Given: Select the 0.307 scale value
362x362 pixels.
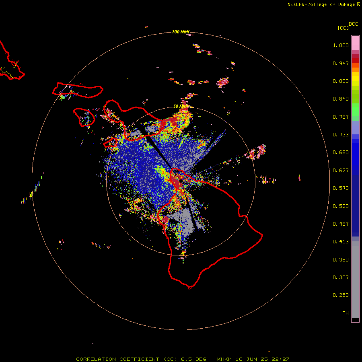Looking at the screenshot, I should click(341, 278).
